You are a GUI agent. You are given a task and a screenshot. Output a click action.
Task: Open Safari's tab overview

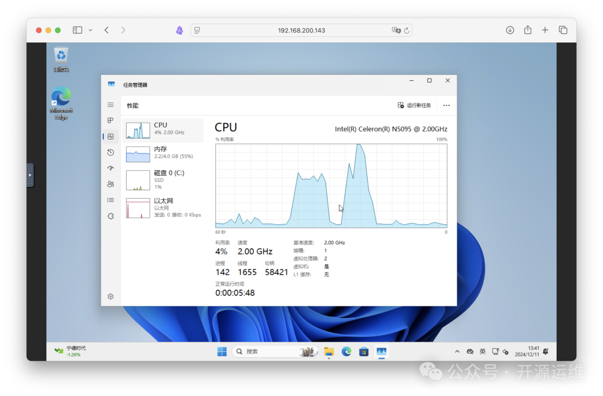(563, 30)
